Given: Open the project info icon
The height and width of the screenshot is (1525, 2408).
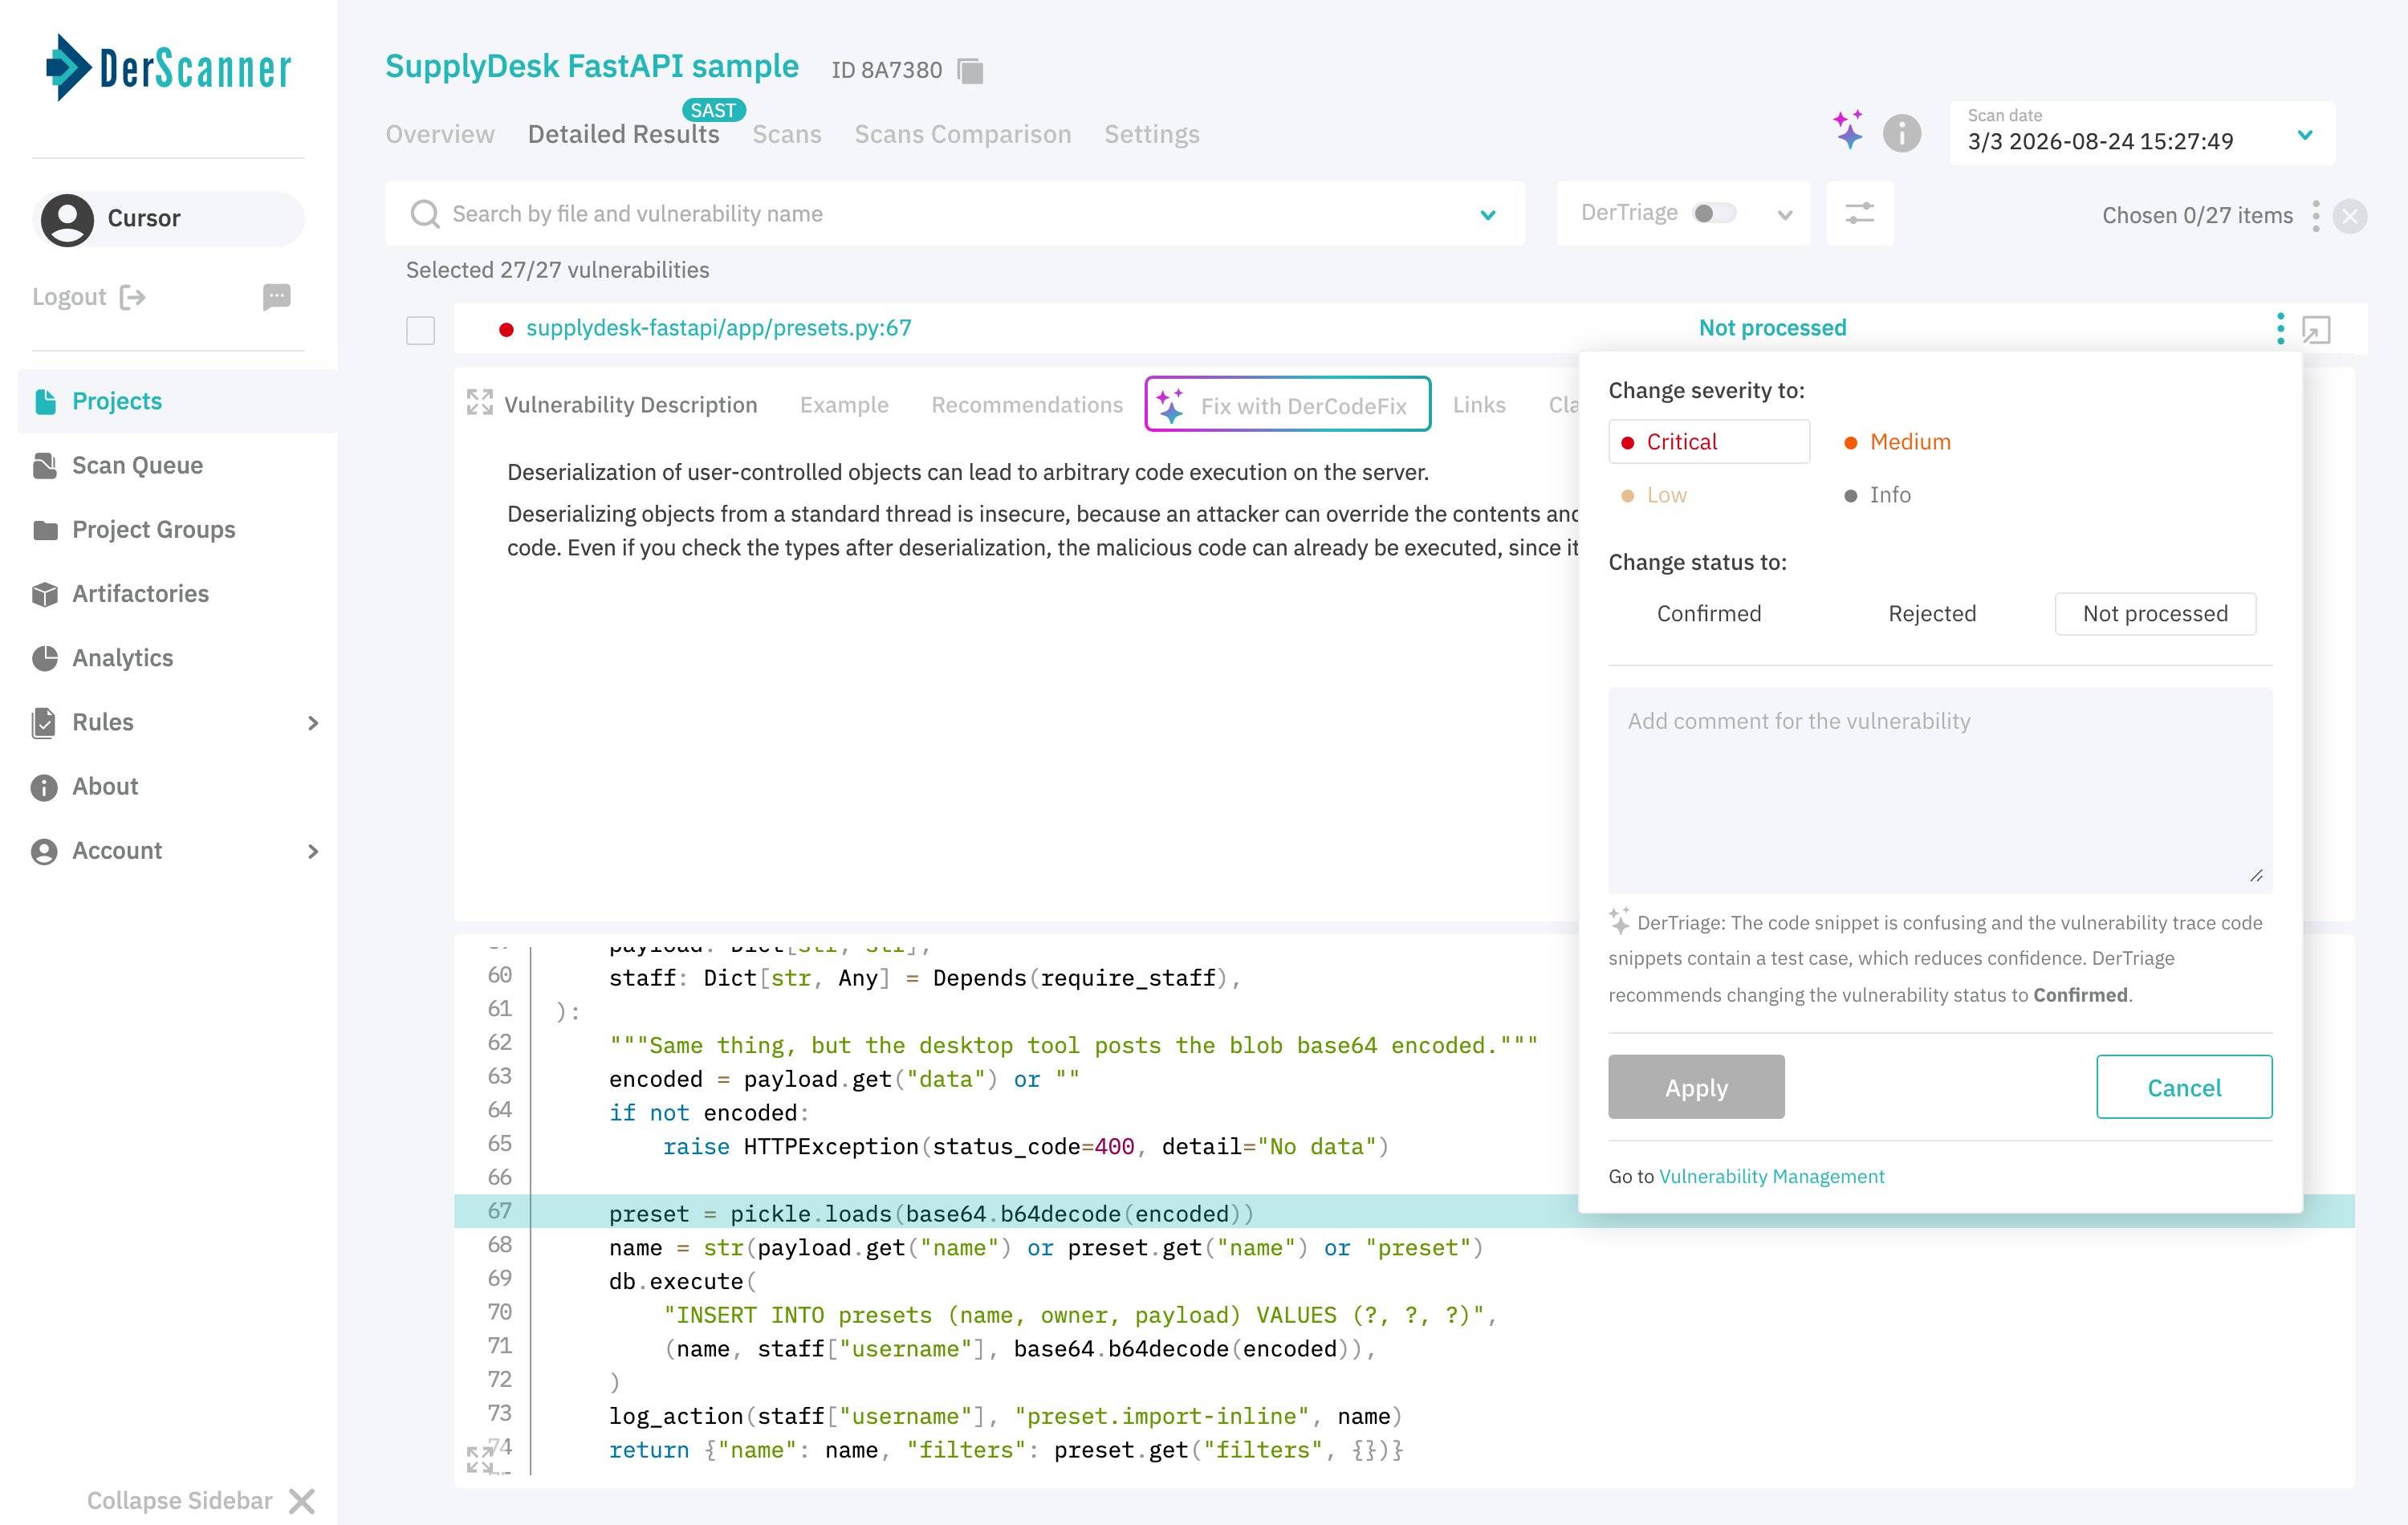Looking at the screenshot, I should pyautogui.click(x=1901, y=132).
